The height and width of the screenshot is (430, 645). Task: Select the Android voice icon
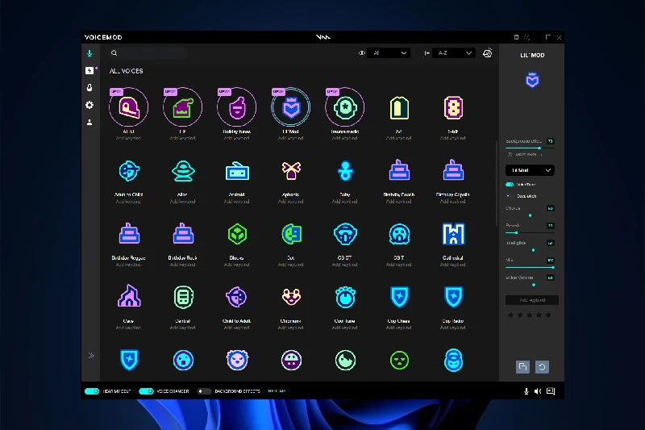[x=237, y=172]
